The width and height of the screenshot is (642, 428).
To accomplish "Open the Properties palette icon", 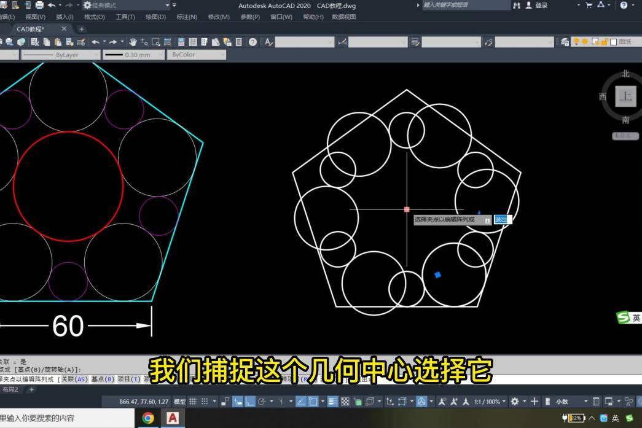I will (181, 42).
